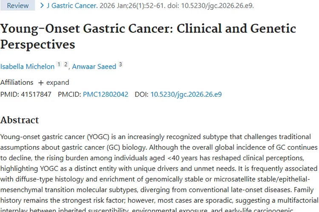
Task: Open author Anwaar Saeed's link
Action: pos(94,67)
